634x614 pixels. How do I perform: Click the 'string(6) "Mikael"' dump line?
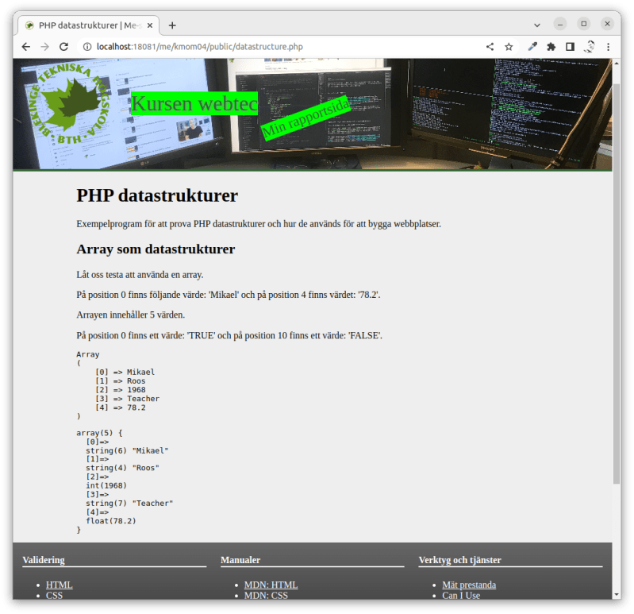pyautogui.click(x=127, y=450)
